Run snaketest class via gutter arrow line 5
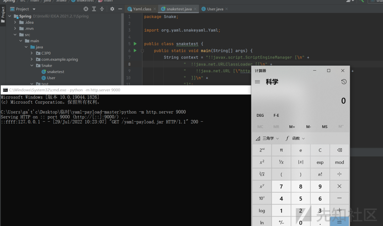Image resolution: width=383 pixels, height=226 pixels. pyautogui.click(x=135, y=44)
